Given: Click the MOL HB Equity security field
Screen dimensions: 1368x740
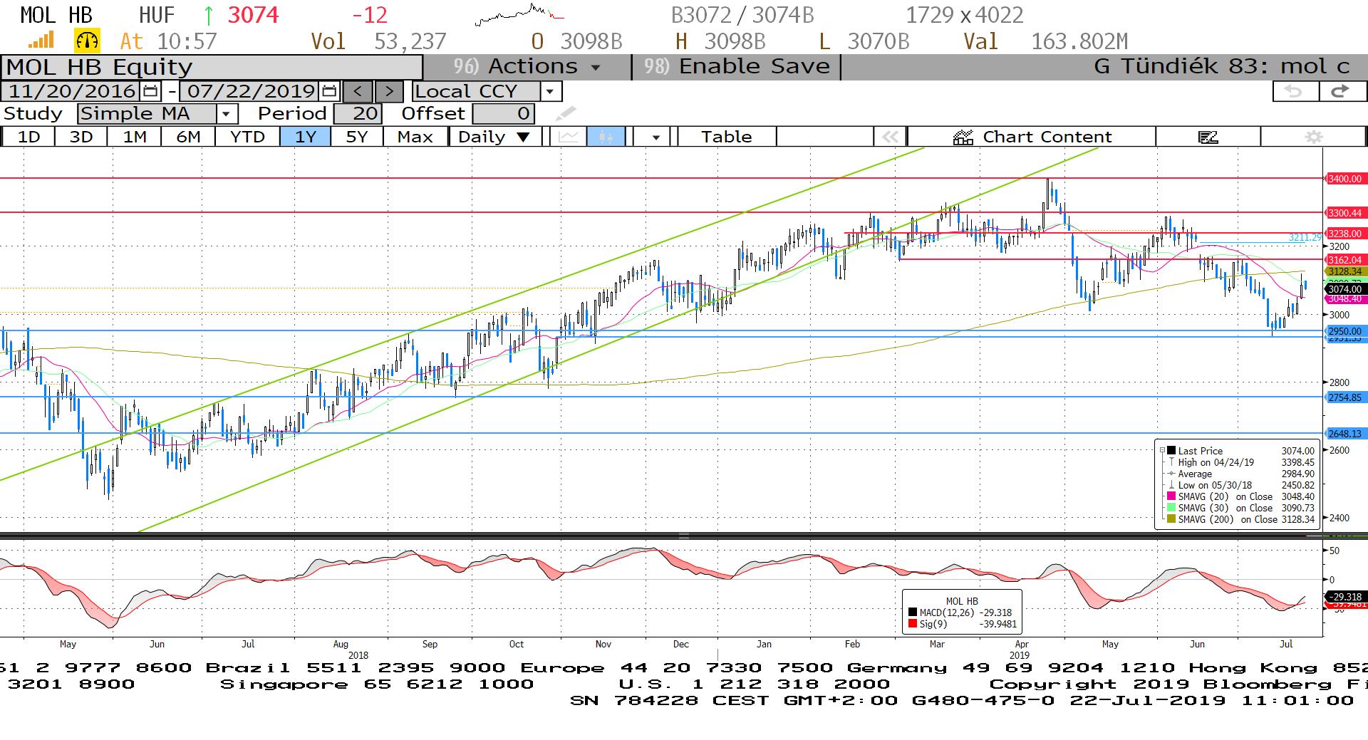Looking at the screenshot, I should click(212, 67).
